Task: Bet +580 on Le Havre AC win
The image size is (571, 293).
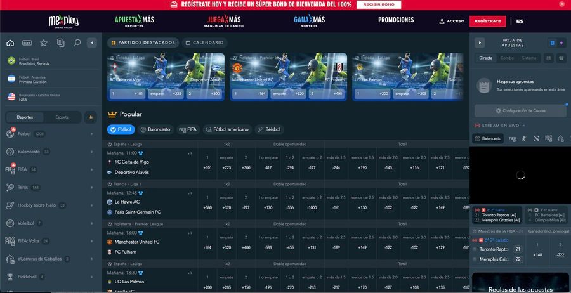Action: coord(207,203)
